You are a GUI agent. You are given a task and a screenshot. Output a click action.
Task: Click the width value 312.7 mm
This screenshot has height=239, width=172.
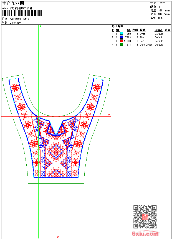tap(164, 14)
